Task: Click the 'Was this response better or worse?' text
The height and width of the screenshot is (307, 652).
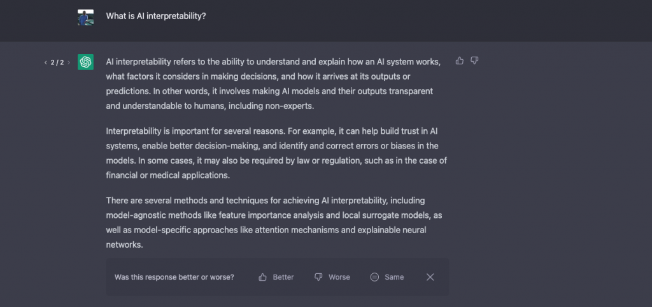Action: coord(174,277)
